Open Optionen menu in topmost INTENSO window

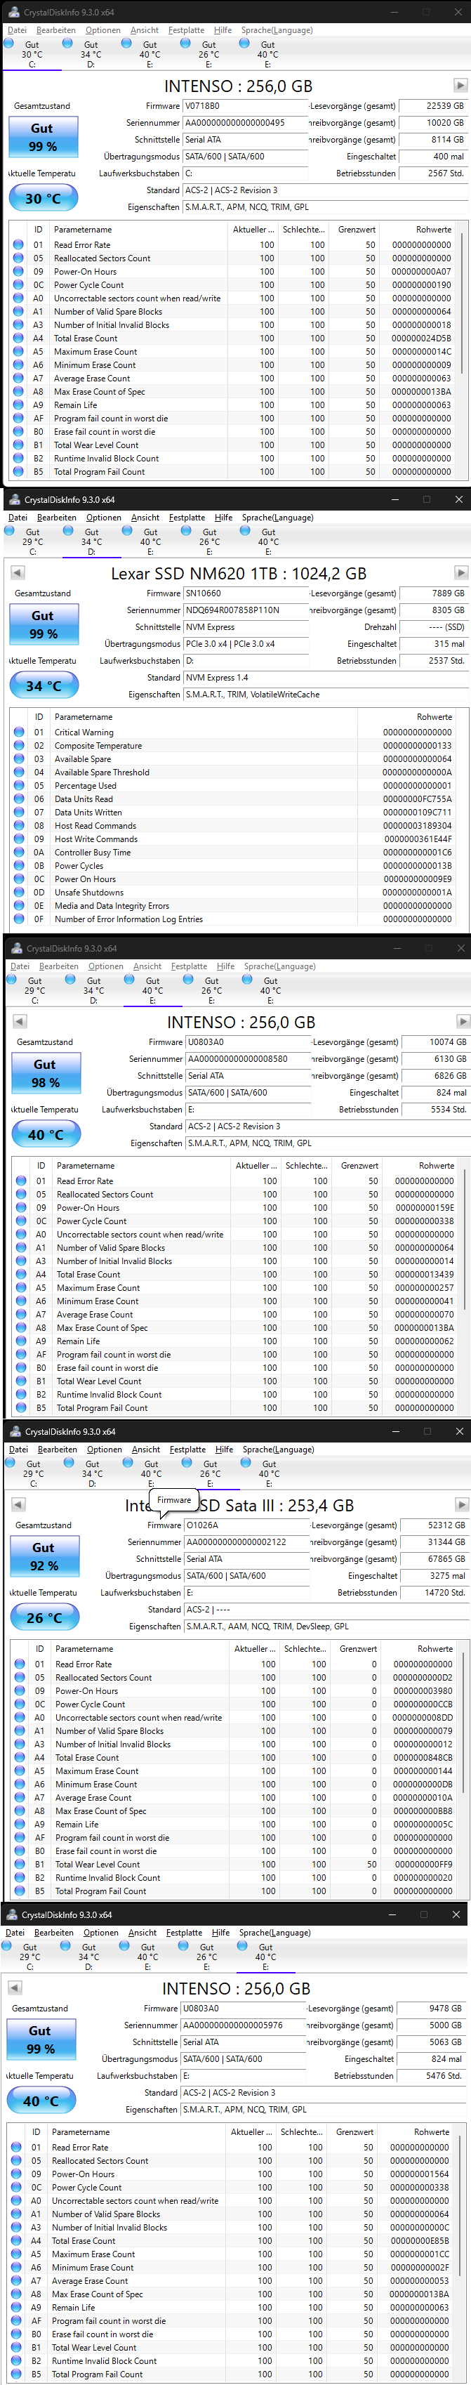pos(102,29)
